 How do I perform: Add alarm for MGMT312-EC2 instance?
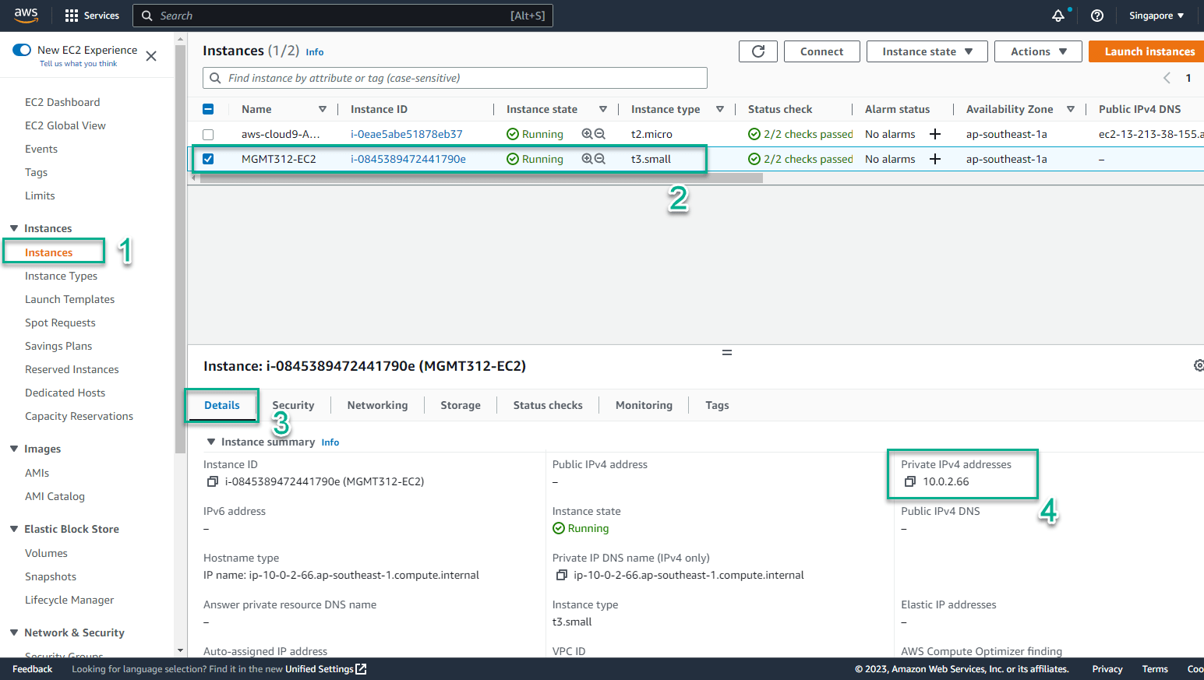pyautogui.click(x=935, y=159)
